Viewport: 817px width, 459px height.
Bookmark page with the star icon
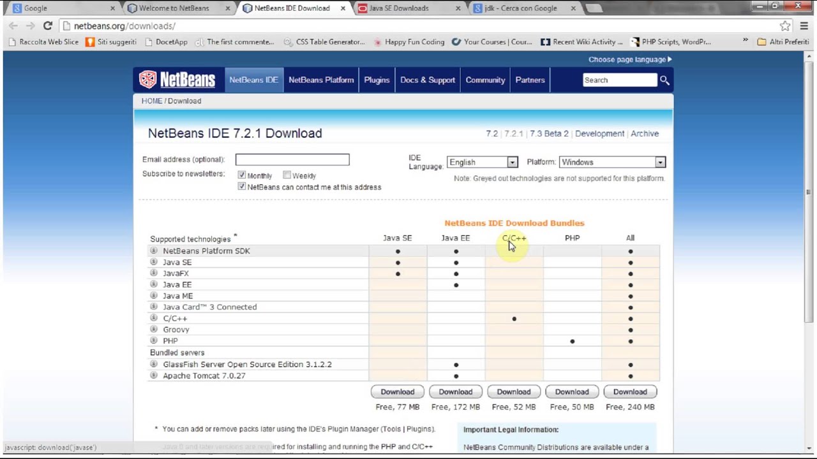click(785, 26)
